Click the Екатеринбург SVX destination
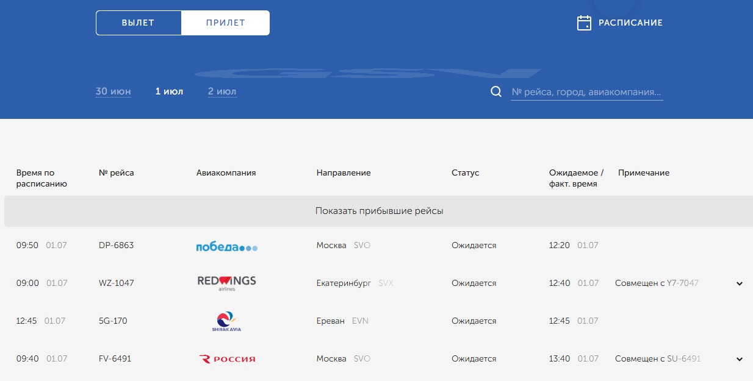Screen dimensions: 753x381 (x=355, y=283)
